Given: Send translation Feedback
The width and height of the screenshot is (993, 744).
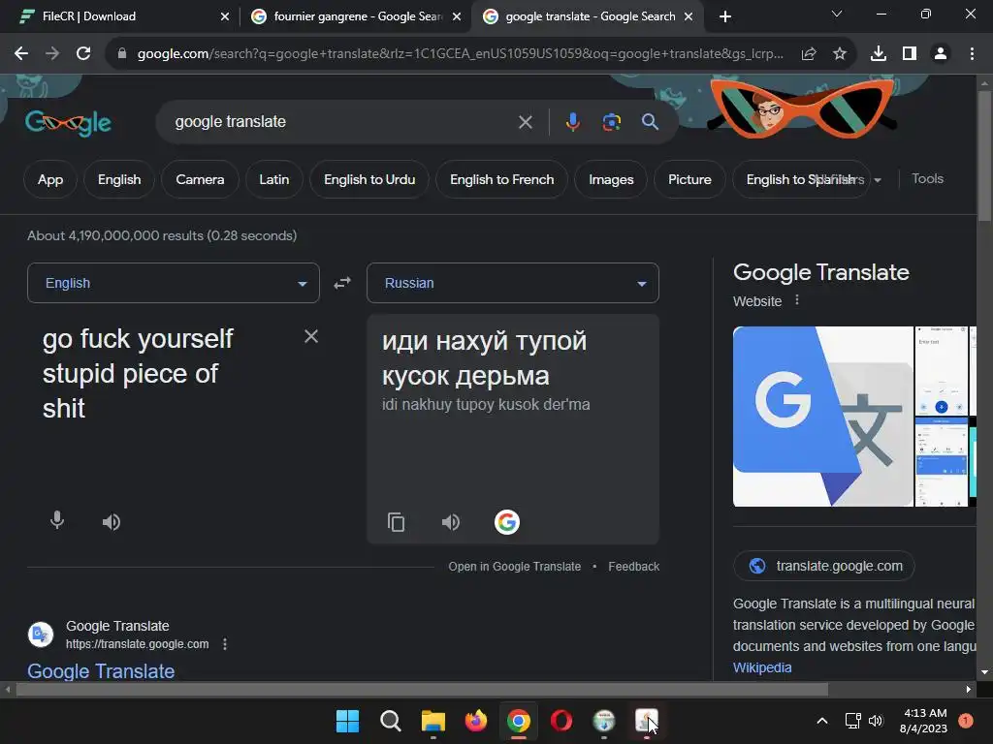Looking at the screenshot, I should coord(633,566).
